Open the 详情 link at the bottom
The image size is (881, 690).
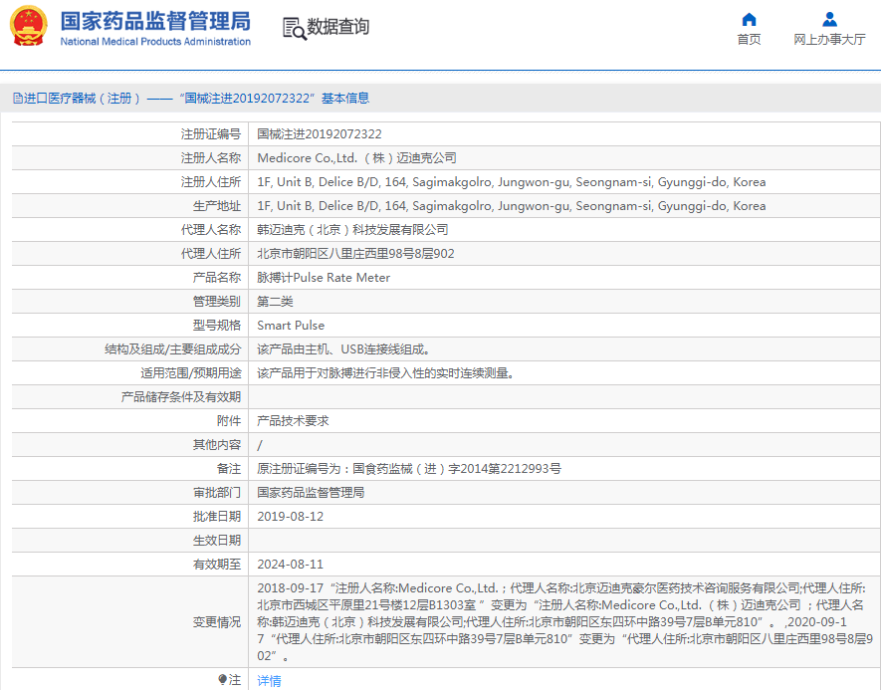pos(269,681)
